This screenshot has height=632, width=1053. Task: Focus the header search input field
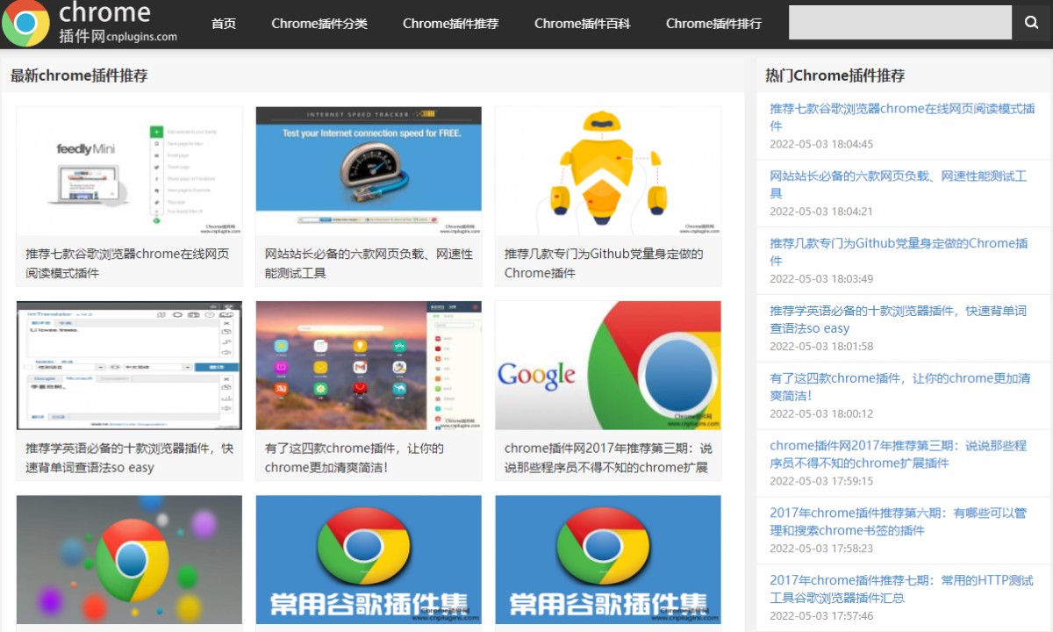[900, 23]
